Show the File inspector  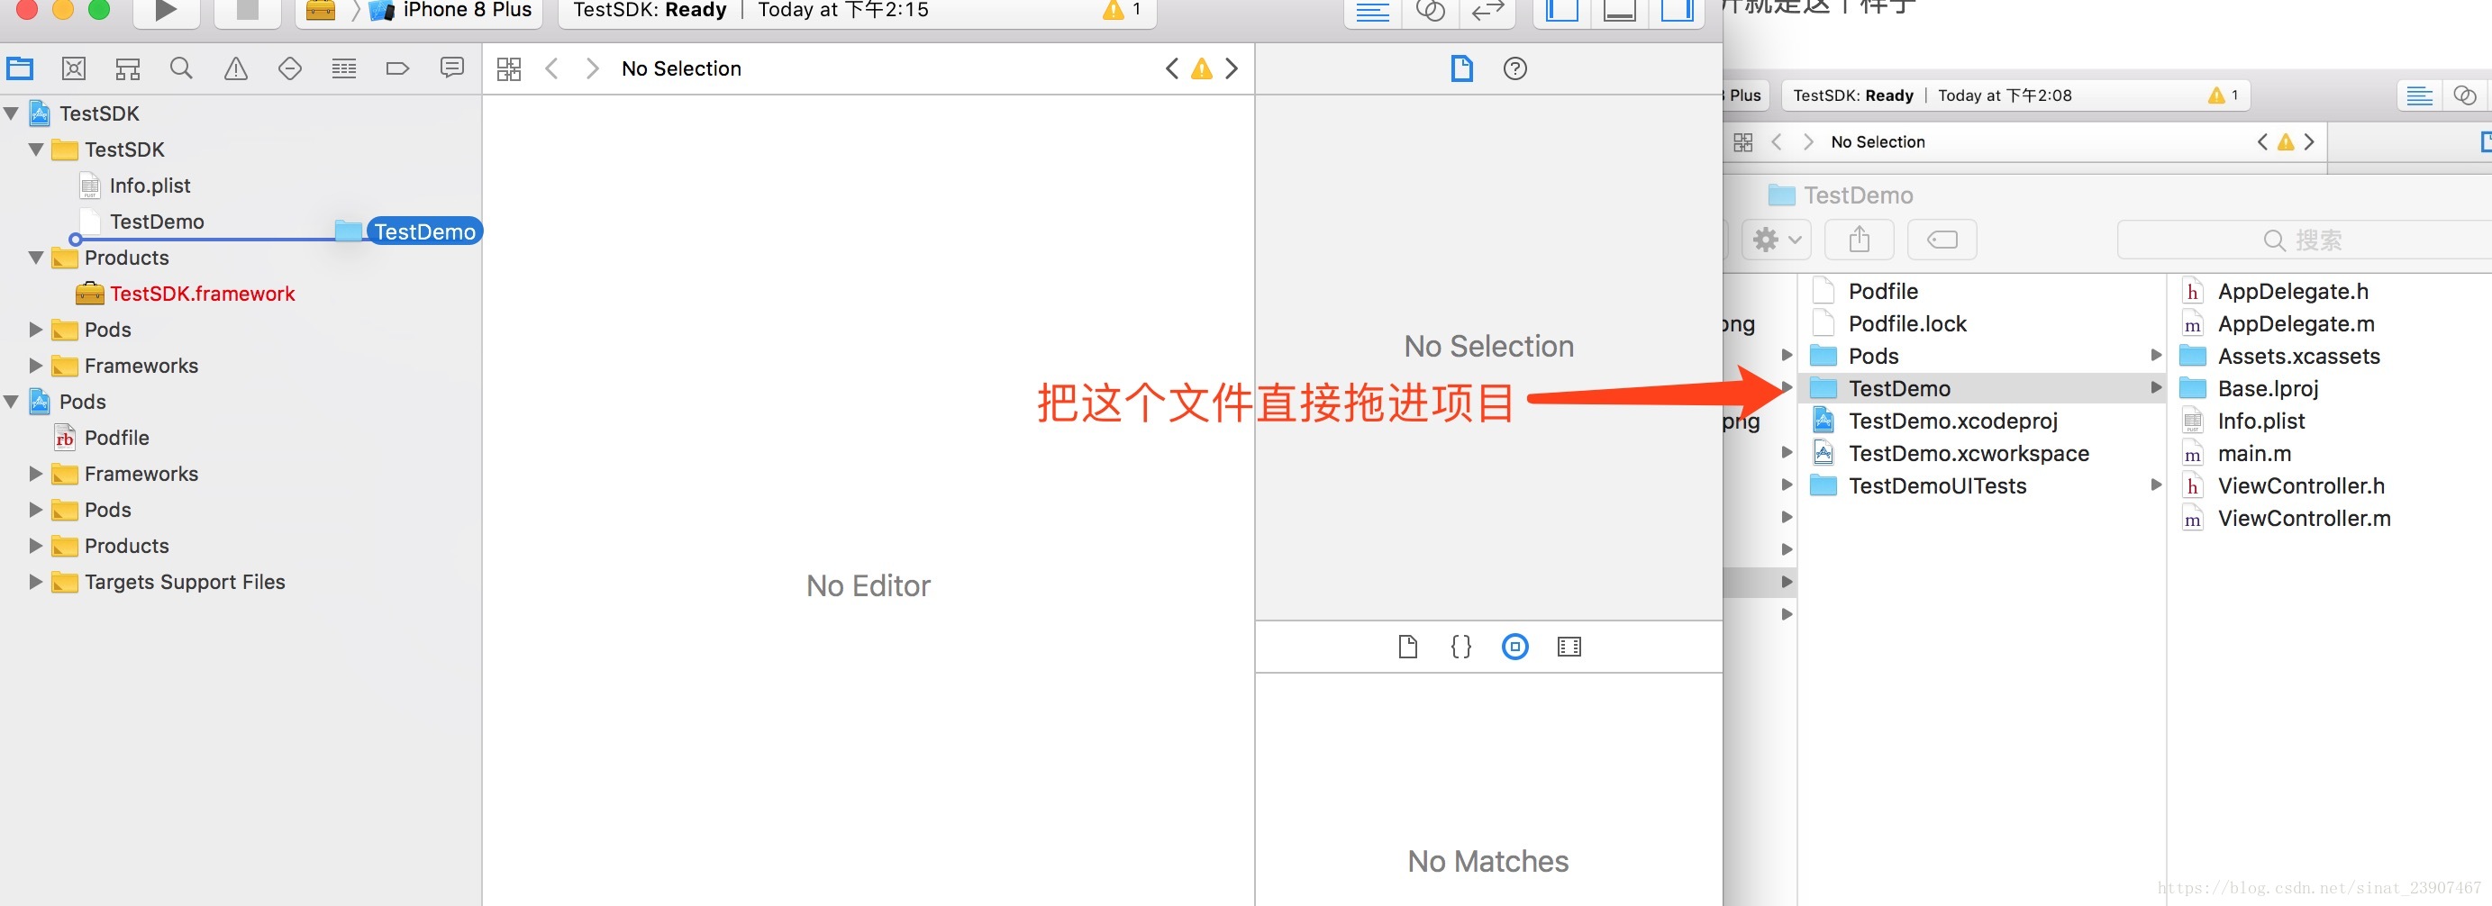pos(1461,68)
